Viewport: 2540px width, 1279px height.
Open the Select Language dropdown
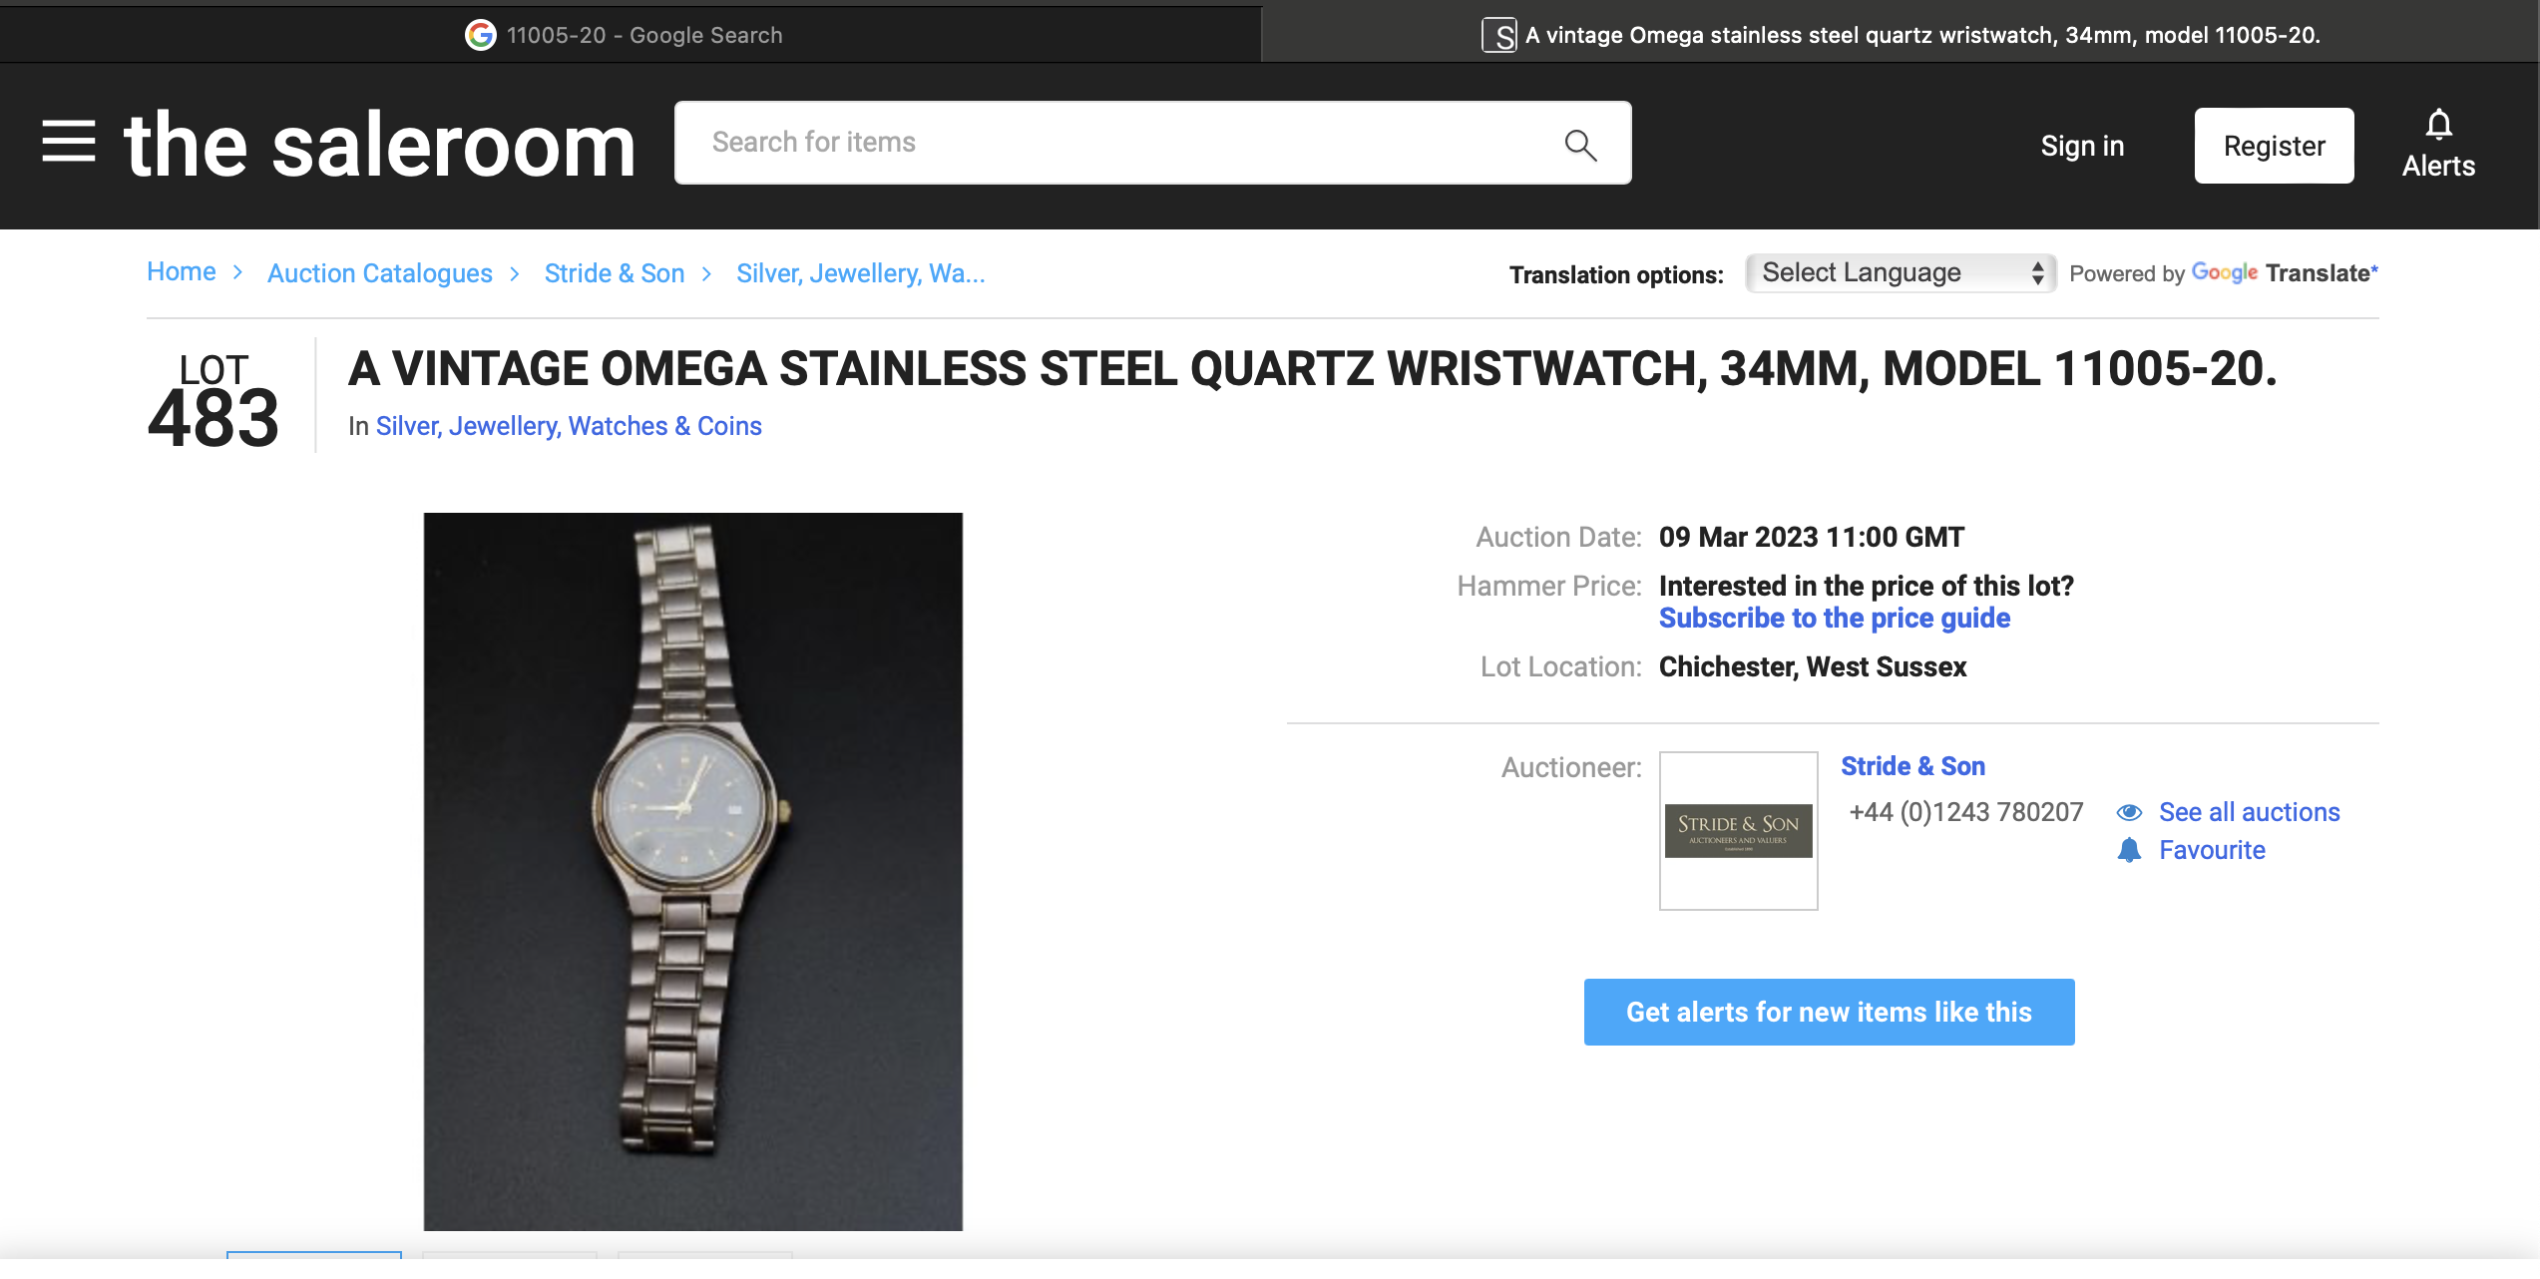1900,273
